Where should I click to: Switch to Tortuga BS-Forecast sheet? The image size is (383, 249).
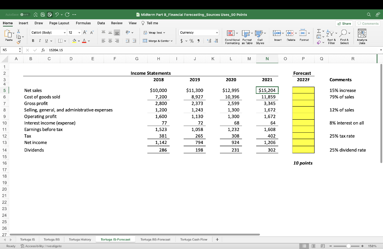(x=155, y=239)
